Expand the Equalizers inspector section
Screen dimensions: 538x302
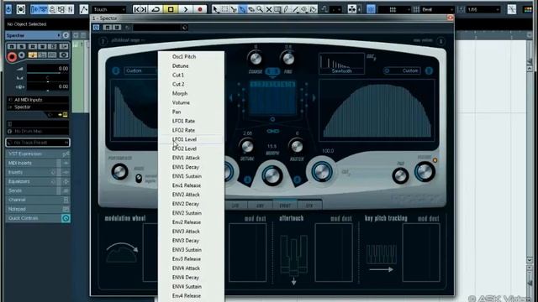[38, 181]
